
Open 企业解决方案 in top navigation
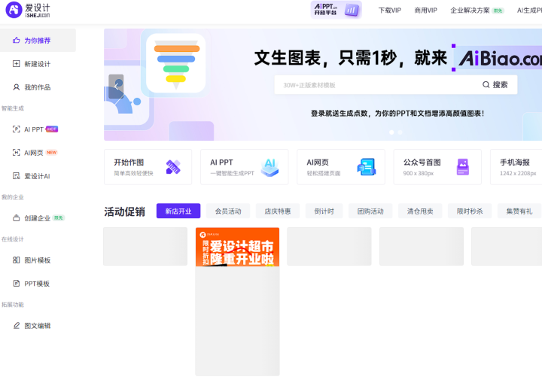pos(470,11)
